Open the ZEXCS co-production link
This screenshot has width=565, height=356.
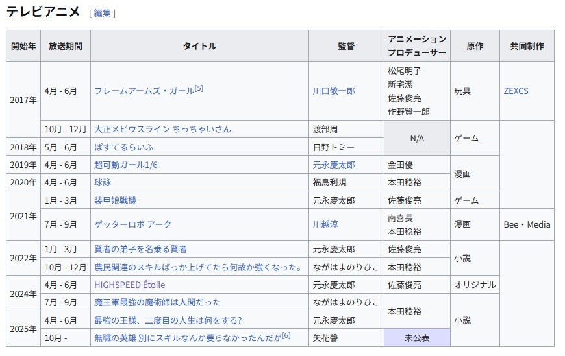516,91
